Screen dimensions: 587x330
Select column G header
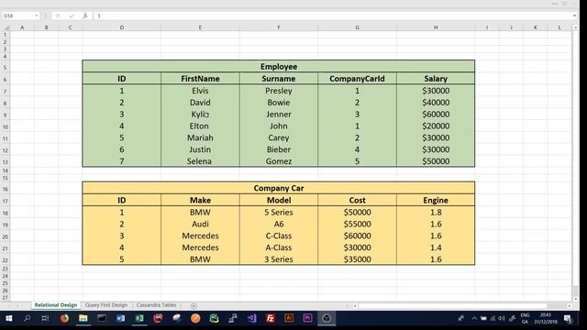pos(357,27)
